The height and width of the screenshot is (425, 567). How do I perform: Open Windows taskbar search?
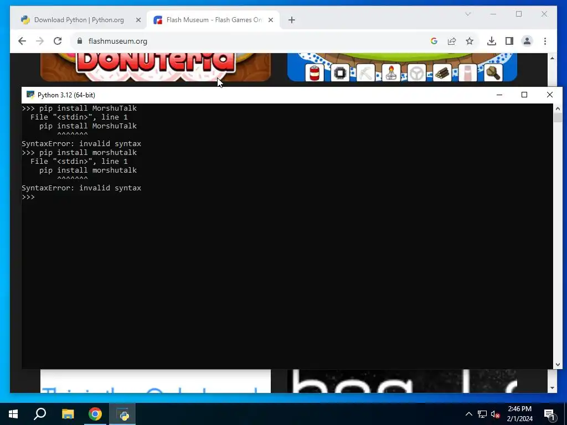[x=40, y=414]
